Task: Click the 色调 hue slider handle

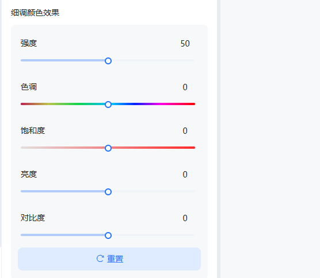Action: tap(108, 105)
